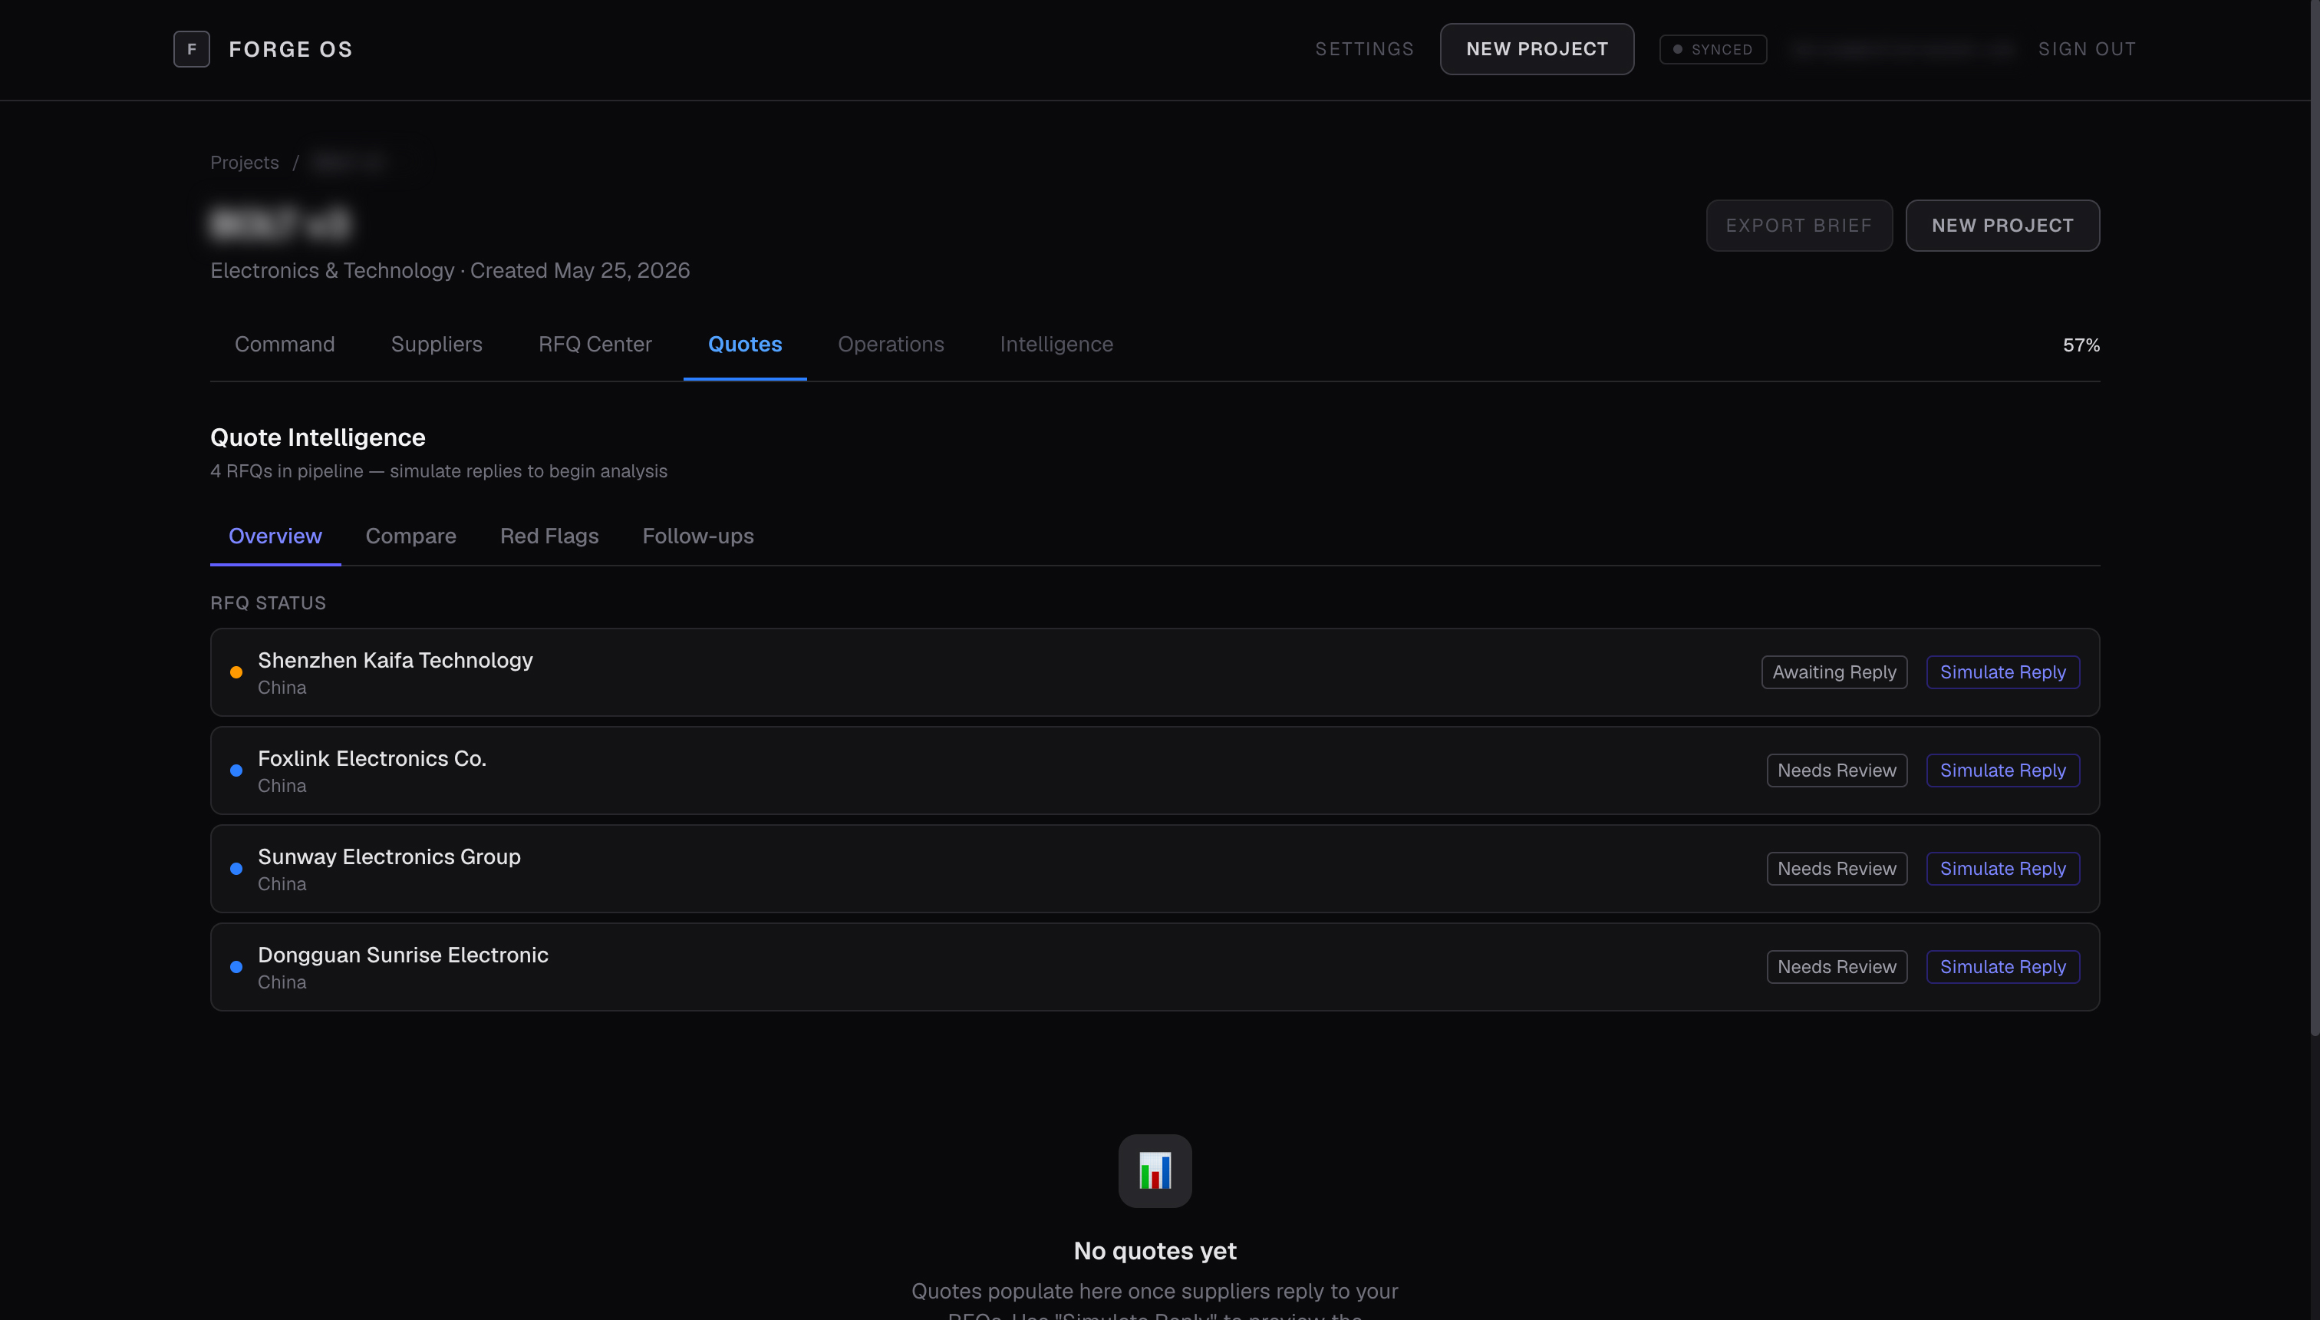Click the bar chart icon above No quotes yet
2320x1320 pixels.
pos(1155,1170)
